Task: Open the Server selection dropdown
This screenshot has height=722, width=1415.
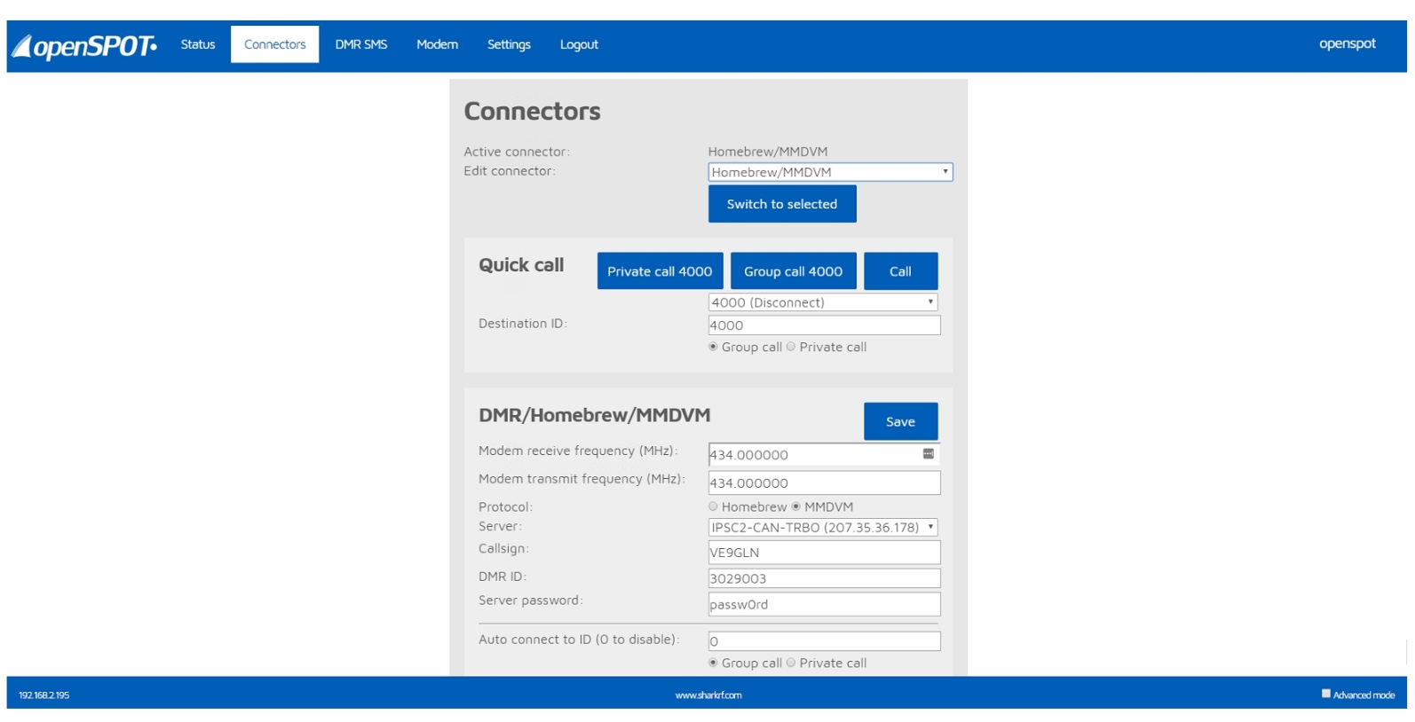Action: (x=823, y=527)
